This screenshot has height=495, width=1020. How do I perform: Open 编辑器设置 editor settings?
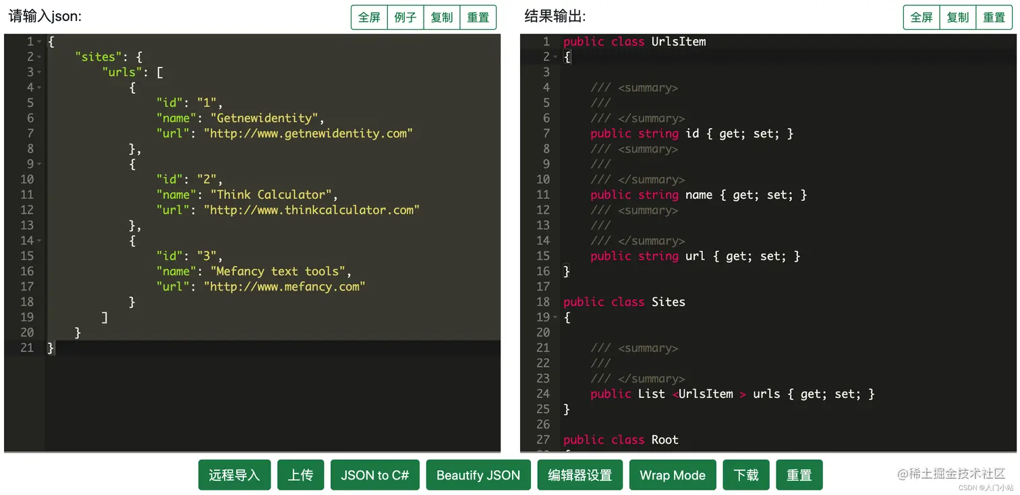580,475
